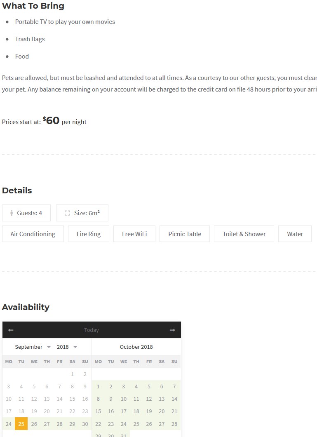317x437 pixels.
Task: Pick October 7 Sunday date
Action: [174, 387]
